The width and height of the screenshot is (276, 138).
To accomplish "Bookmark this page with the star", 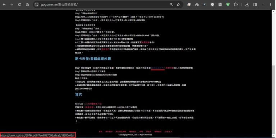I will tap(178, 5).
